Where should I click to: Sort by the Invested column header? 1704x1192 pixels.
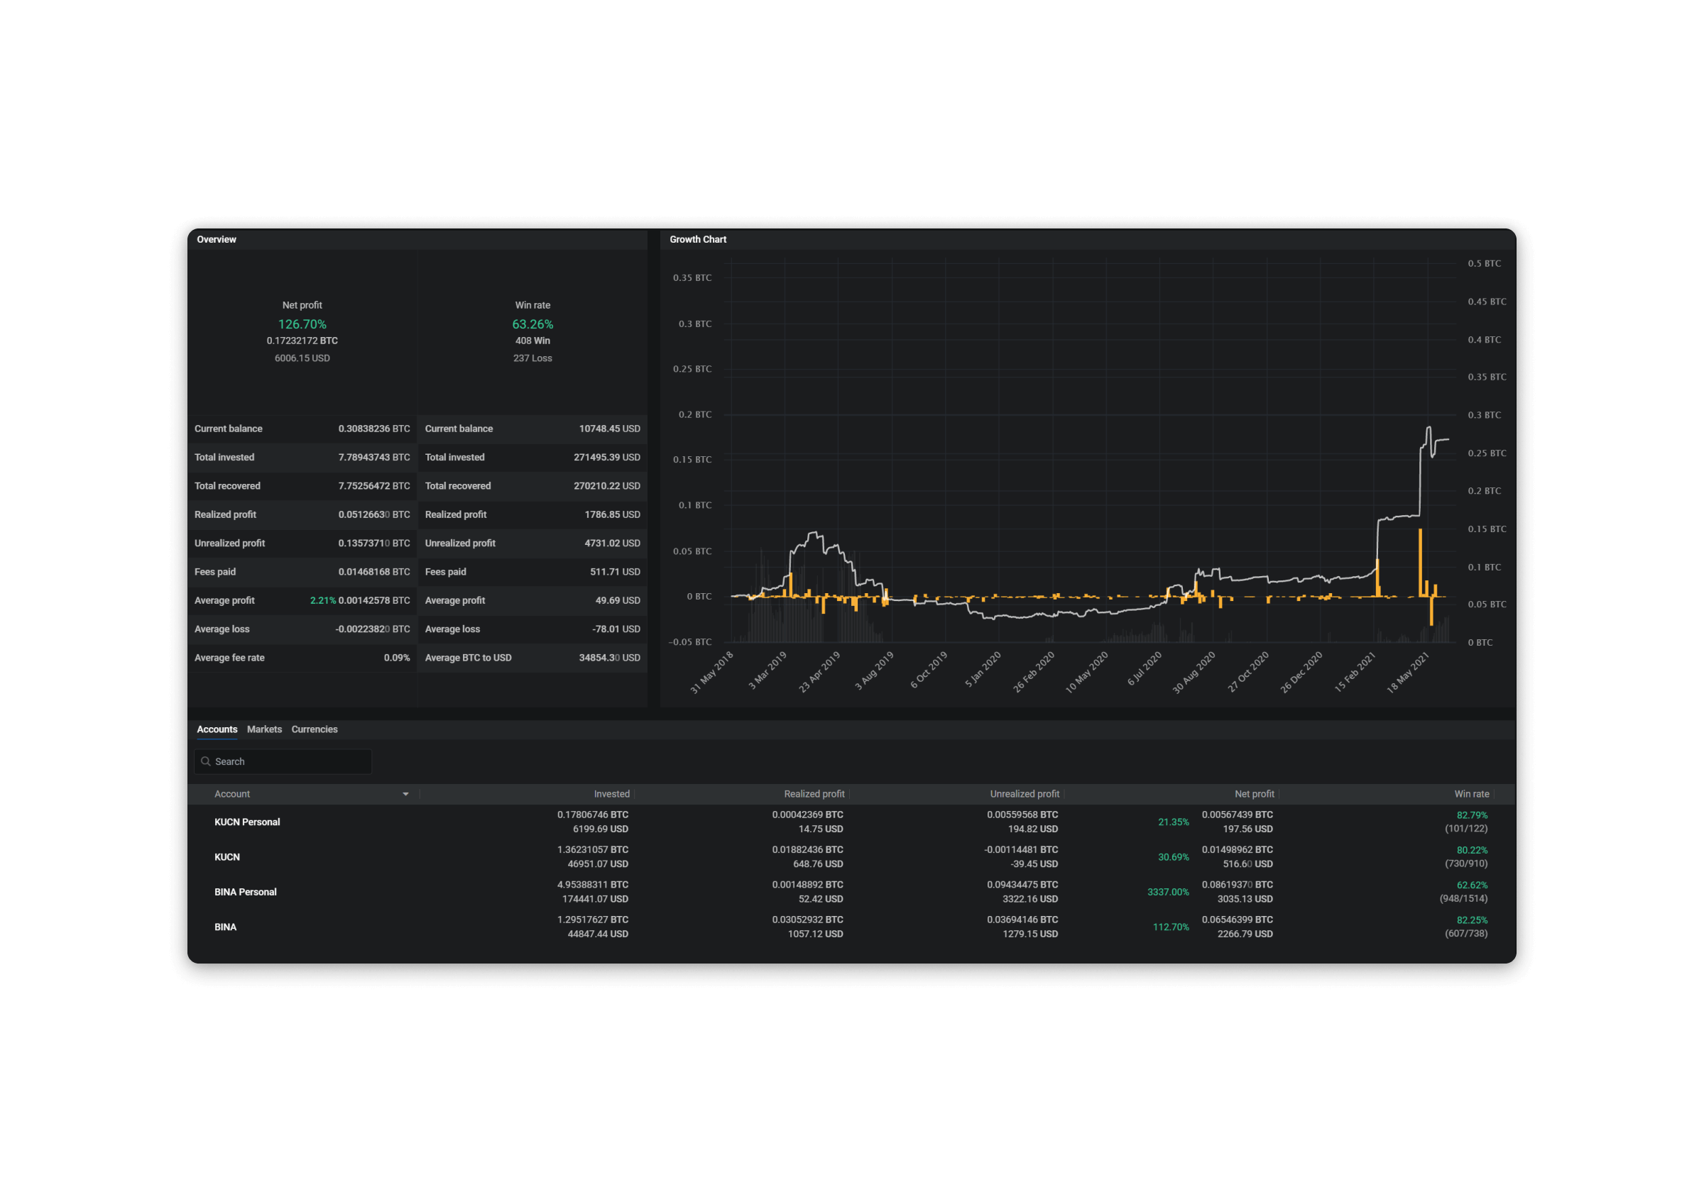coord(611,794)
